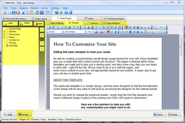Screen dimensions: 185x123
Task: Toggle center alignment button
Action: pos(130,28)
